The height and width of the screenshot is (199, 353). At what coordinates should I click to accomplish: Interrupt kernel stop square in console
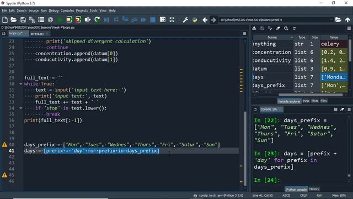point(335,109)
